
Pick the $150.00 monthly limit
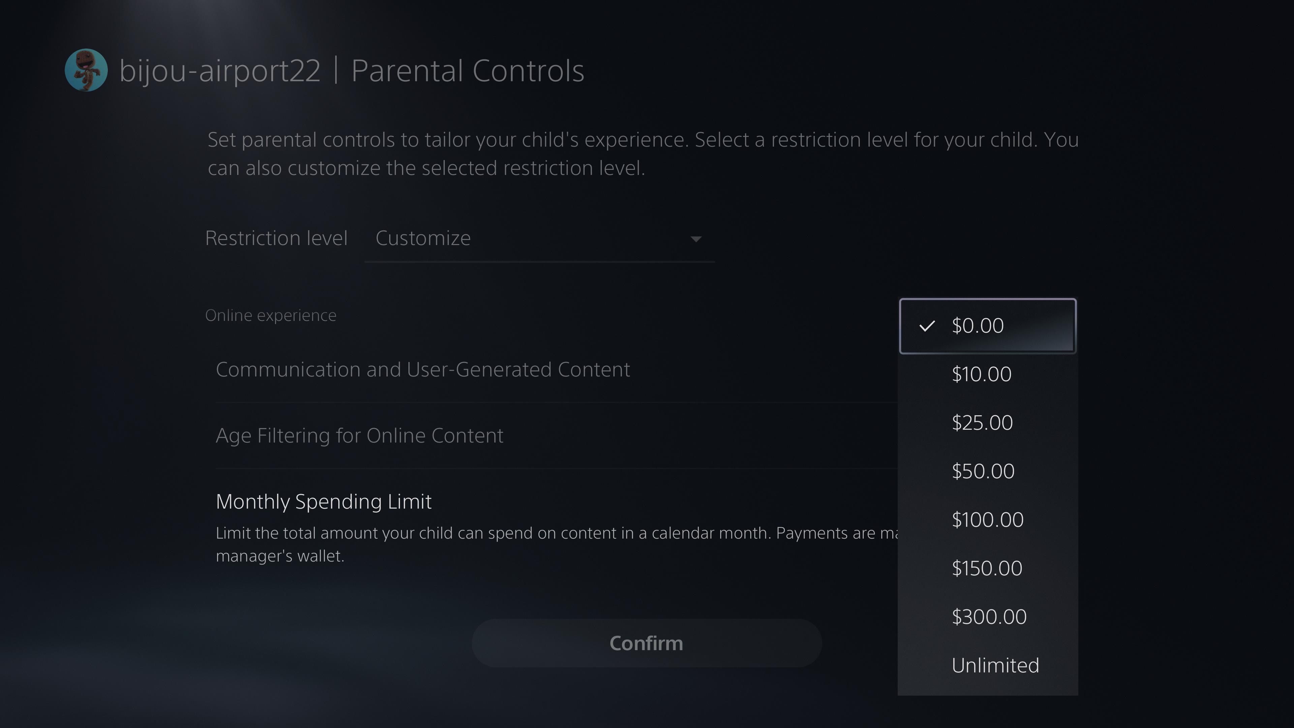coord(987,568)
